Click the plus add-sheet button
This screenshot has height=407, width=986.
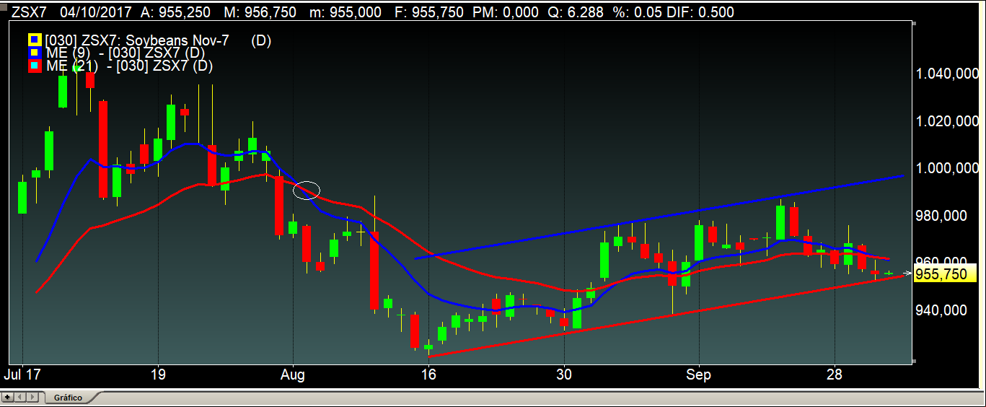click(7, 397)
